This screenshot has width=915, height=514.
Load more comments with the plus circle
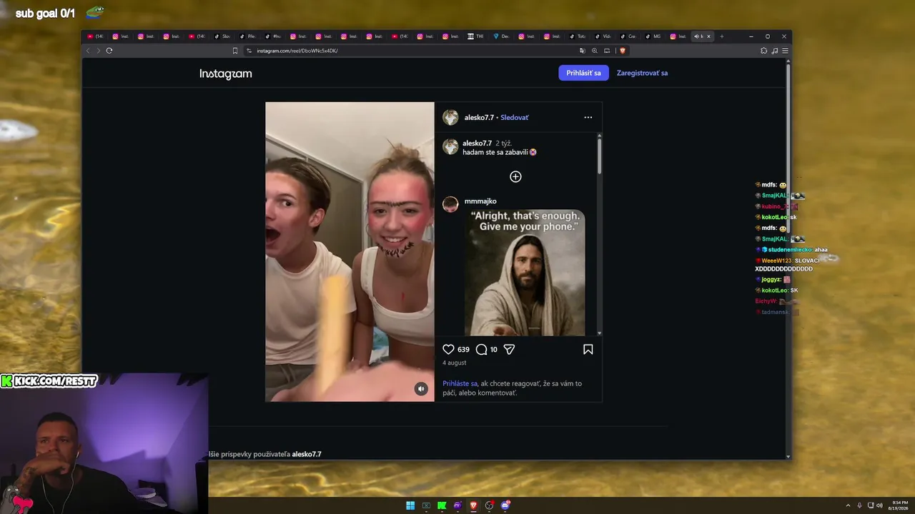[x=515, y=176]
